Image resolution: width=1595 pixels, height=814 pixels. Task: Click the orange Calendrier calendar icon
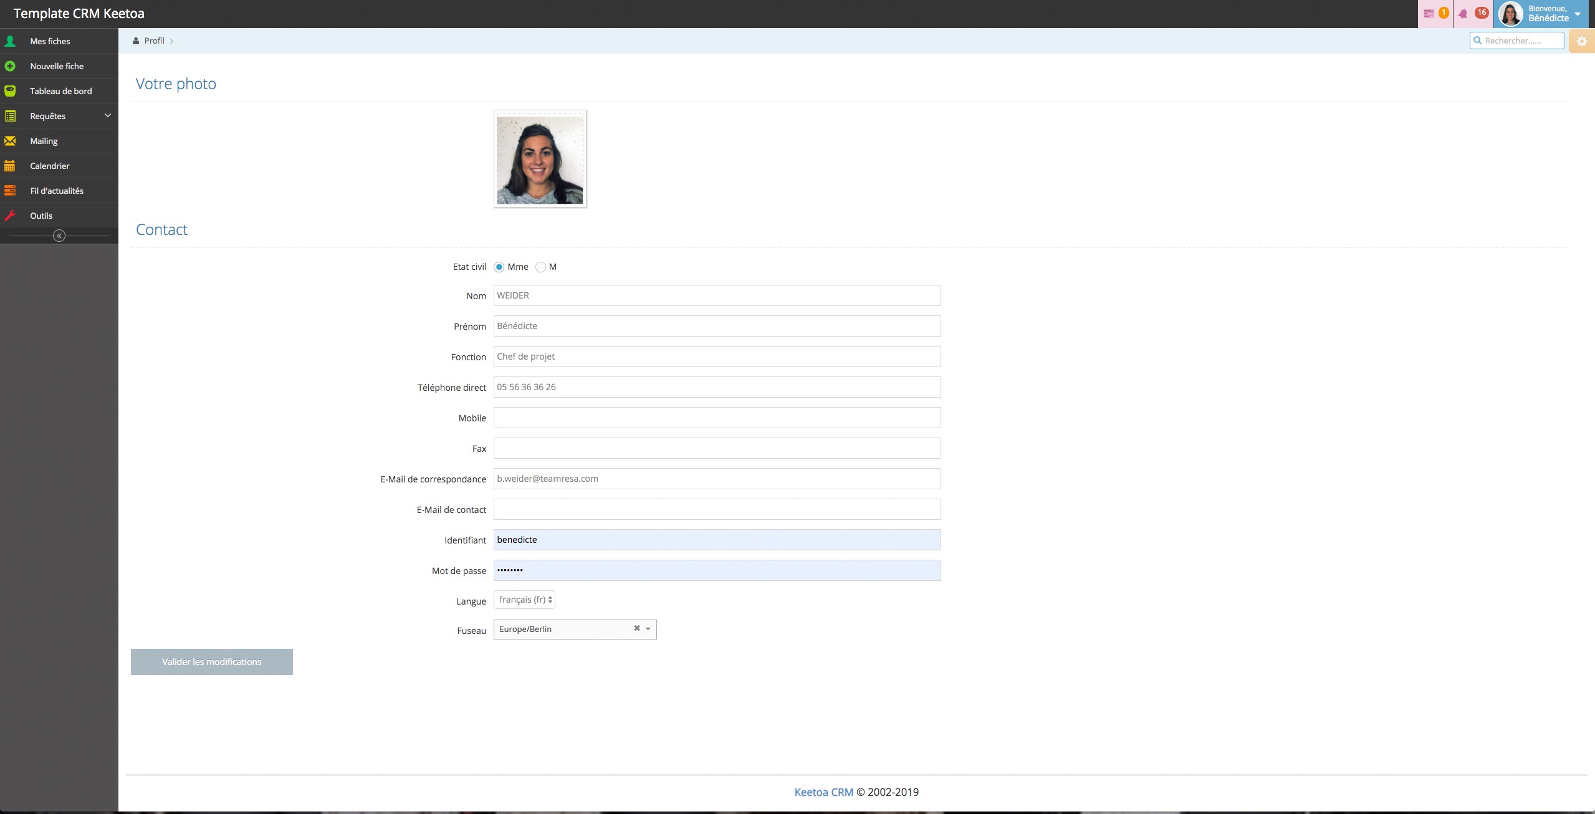(x=10, y=166)
